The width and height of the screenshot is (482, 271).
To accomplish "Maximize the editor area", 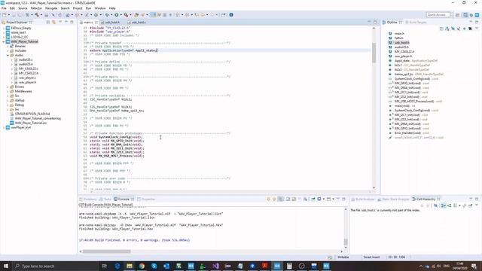I will [x=375, y=22].
